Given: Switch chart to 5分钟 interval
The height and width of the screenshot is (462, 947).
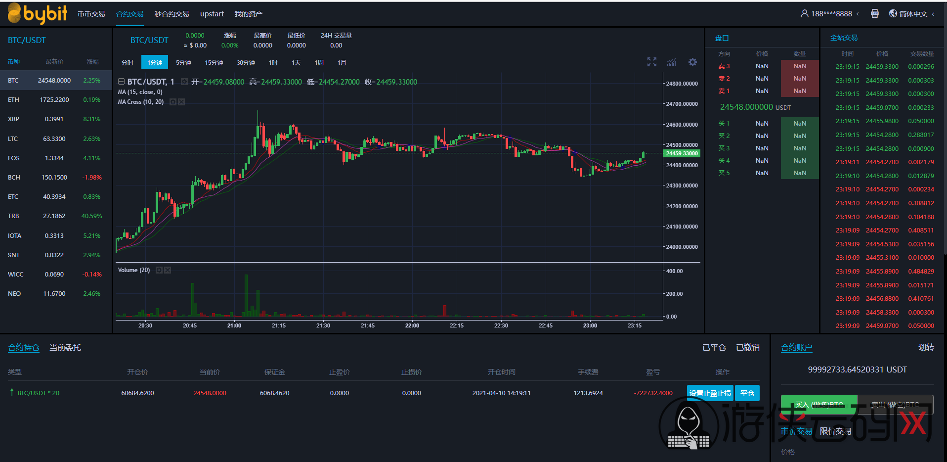Looking at the screenshot, I should [183, 62].
